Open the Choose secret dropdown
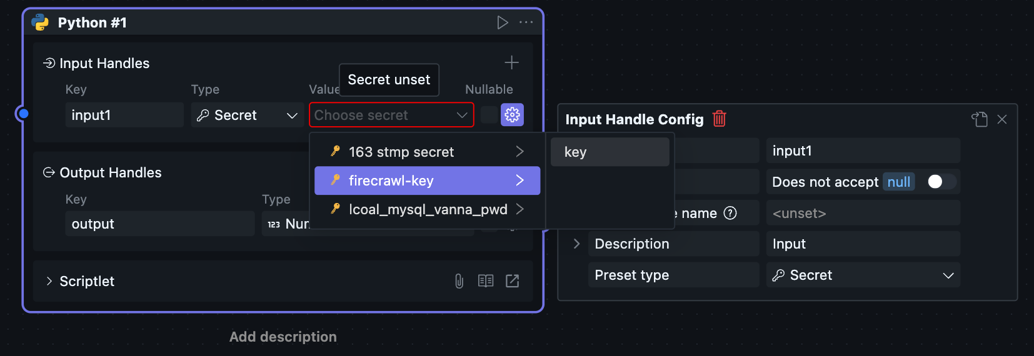Viewport: 1034px width, 356px height. (x=391, y=116)
